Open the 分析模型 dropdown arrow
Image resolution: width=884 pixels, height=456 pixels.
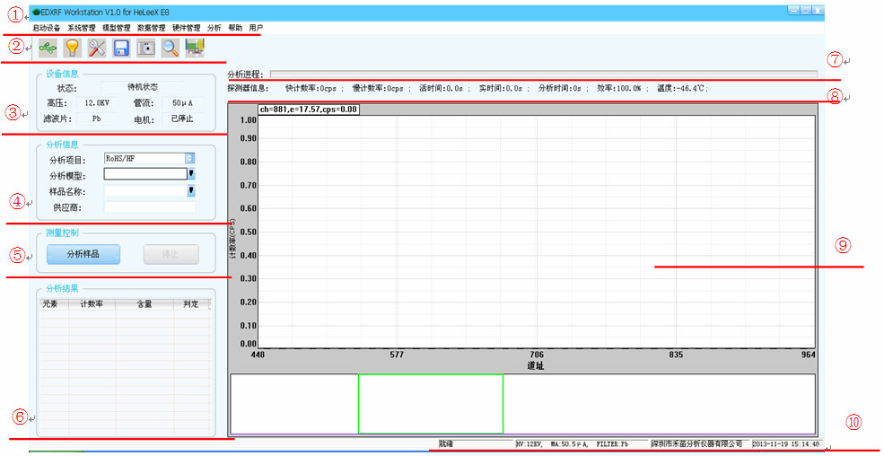click(x=190, y=174)
